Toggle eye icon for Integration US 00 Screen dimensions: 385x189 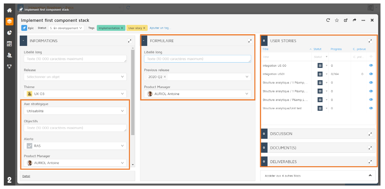point(371,65)
